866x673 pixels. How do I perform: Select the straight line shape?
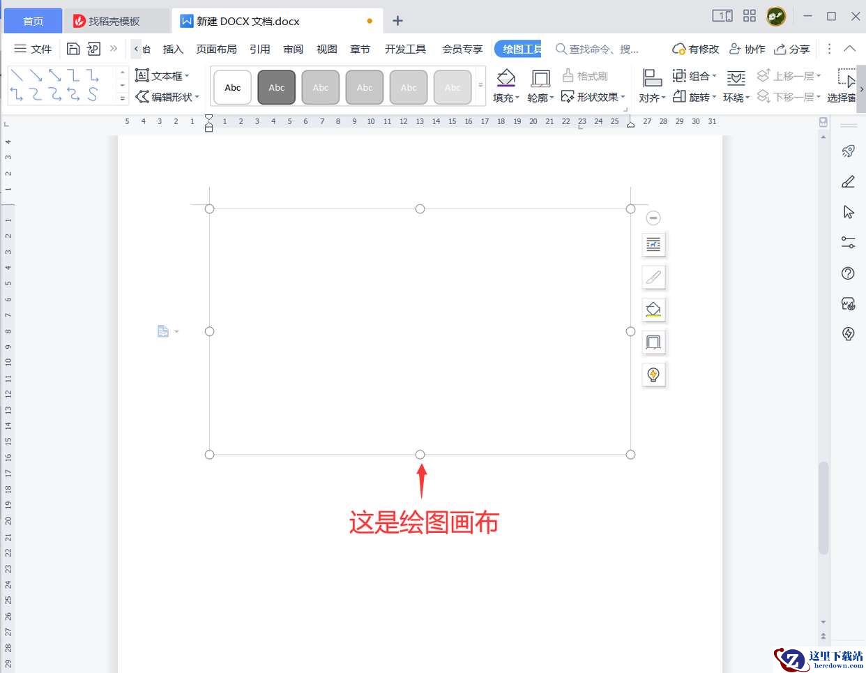click(x=17, y=75)
